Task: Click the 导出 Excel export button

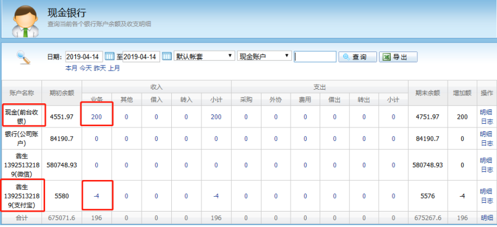Action: (x=398, y=57)
